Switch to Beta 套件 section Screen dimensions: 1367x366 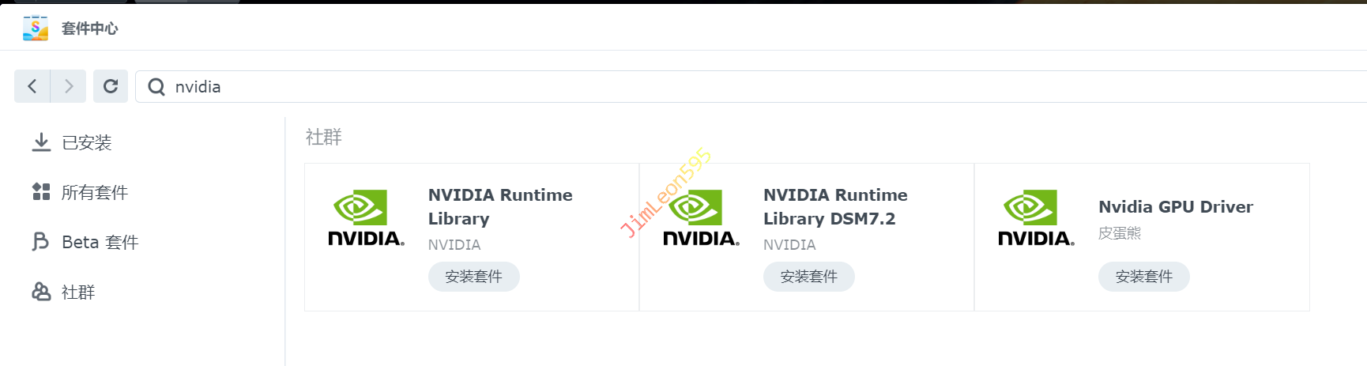tap(100, 243)
